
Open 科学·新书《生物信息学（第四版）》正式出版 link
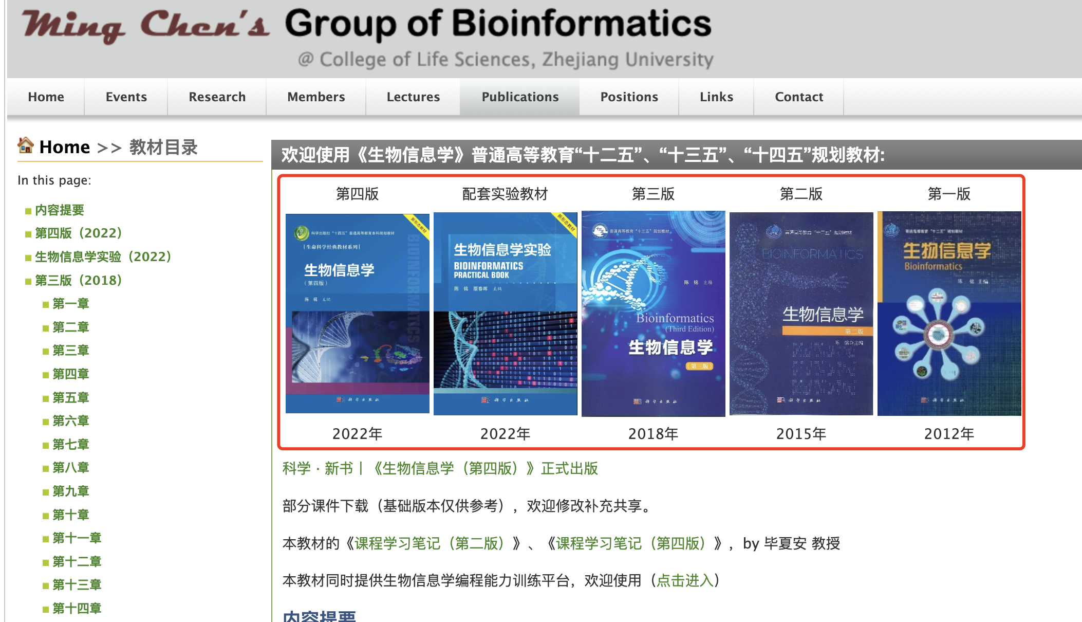pyautogui.click(x=440, y=468)
